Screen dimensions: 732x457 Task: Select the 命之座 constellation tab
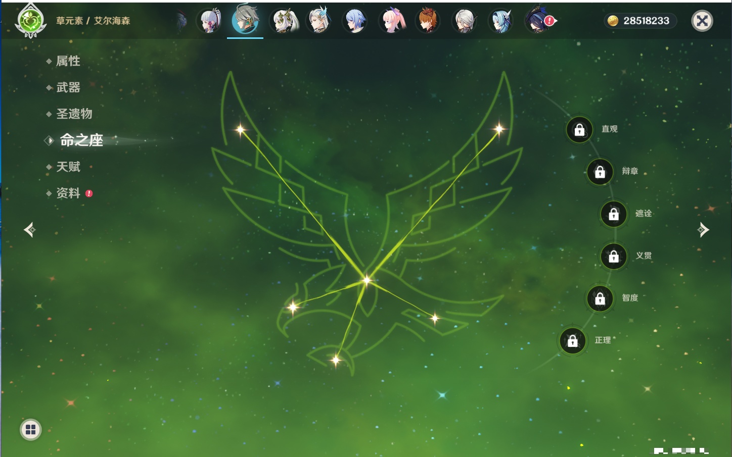[81, 140]
